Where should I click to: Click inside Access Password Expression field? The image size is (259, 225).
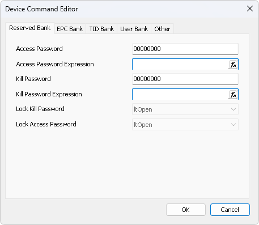point(180,65)
